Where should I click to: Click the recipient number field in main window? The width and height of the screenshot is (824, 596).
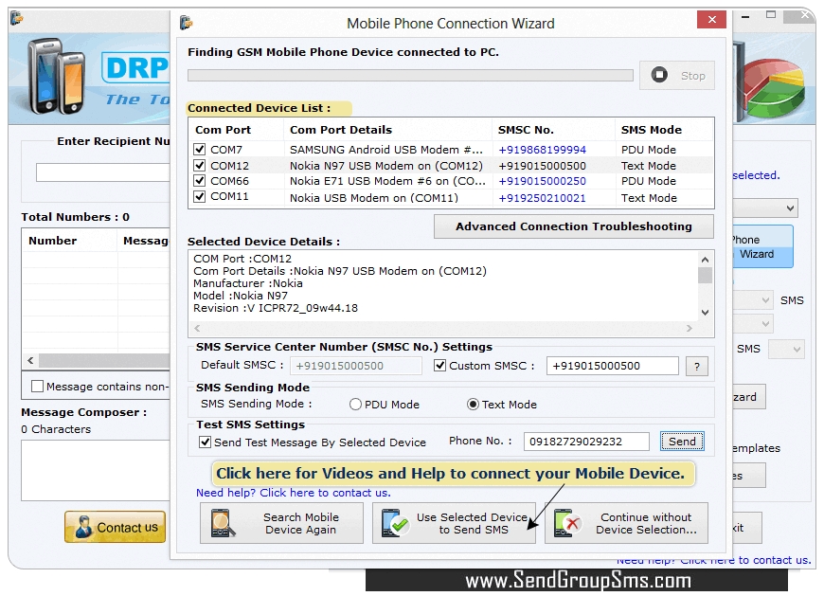[x=103, y=172]
